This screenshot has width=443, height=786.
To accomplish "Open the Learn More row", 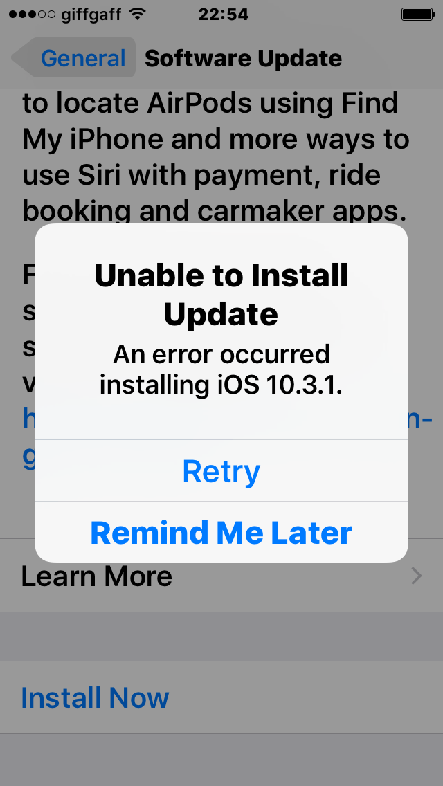I will (221, 576).
